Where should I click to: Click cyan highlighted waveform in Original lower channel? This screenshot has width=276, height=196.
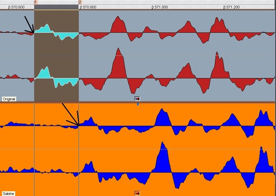tap(56, 77)
